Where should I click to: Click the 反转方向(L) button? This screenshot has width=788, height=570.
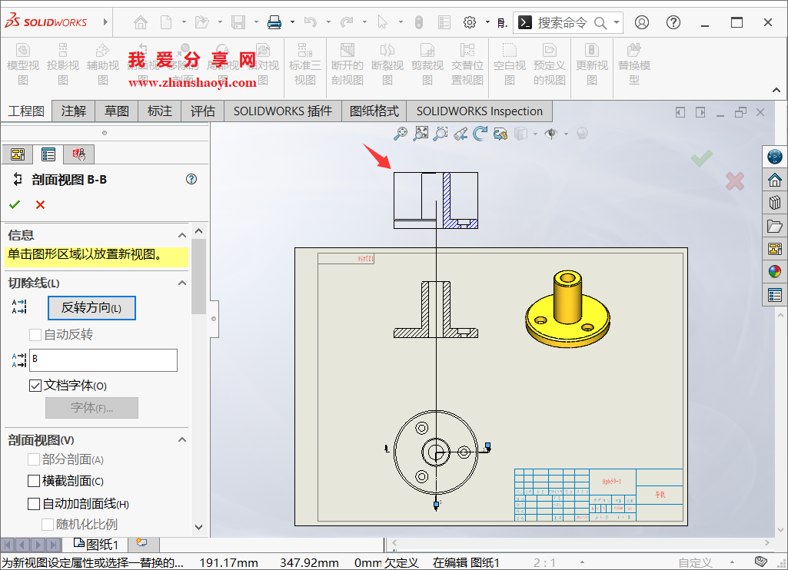(91, 308)
